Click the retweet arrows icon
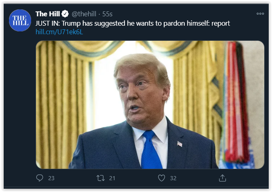 point(101,178)
